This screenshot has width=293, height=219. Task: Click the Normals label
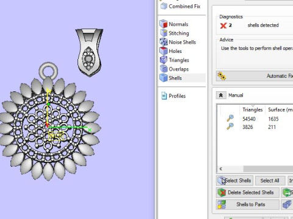tap(178, 24)
